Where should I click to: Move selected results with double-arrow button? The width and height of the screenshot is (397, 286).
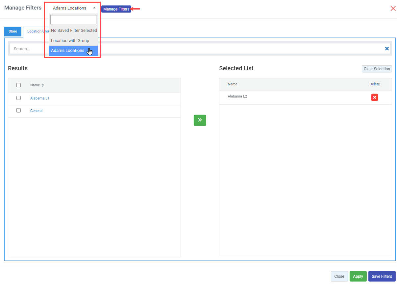coord(200,120)
